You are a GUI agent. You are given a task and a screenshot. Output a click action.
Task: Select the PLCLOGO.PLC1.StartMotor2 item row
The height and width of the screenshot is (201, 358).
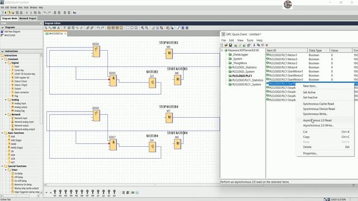pos(286,75)
